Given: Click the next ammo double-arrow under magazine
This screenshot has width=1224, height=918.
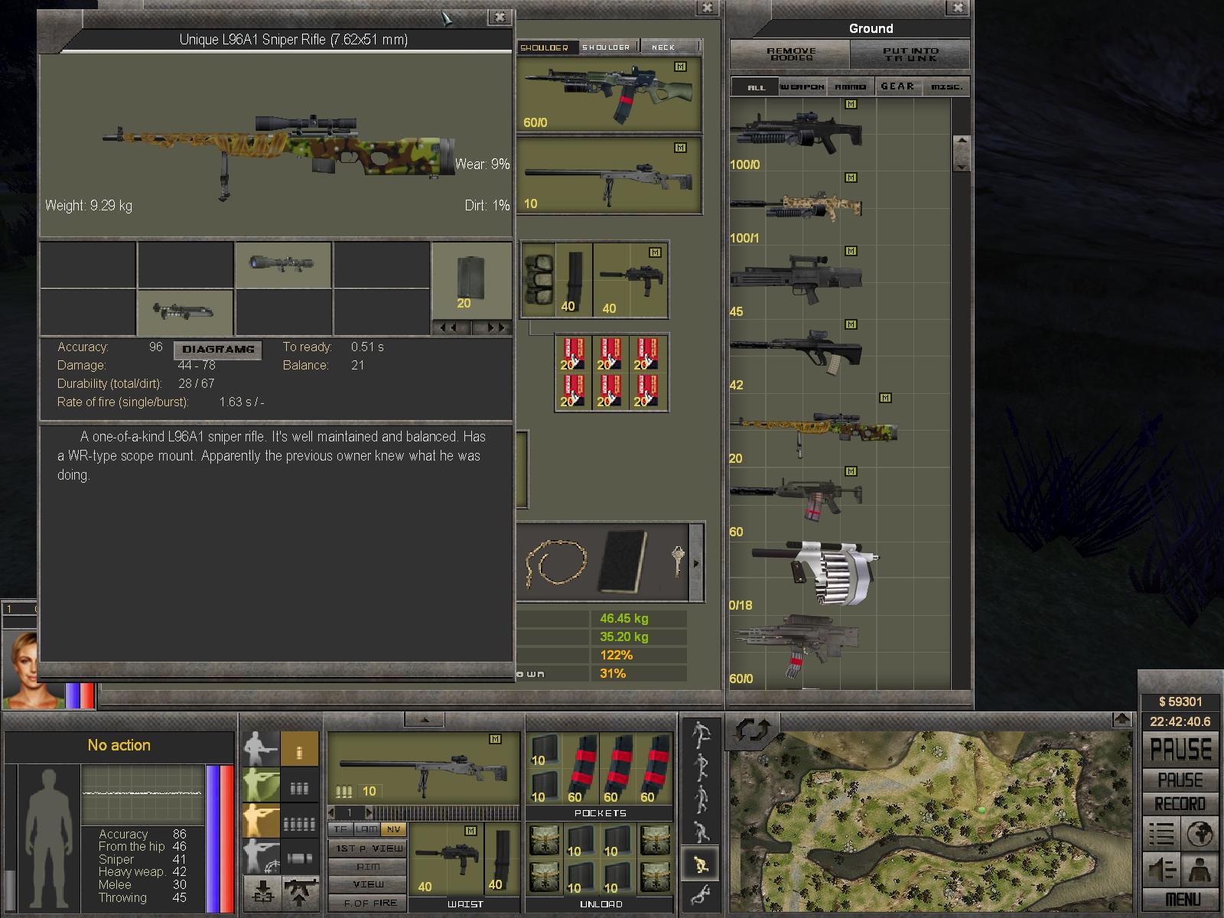Looking at the screenshot, I should (x=492, y=328).
